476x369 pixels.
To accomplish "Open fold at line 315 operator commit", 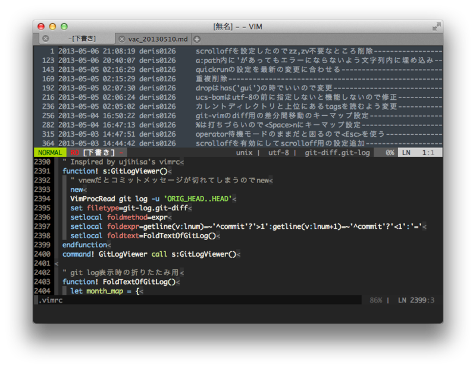I will [238, 134].
